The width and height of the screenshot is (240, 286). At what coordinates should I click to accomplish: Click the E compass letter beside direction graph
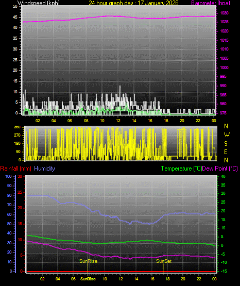click(x=226, y=152)
